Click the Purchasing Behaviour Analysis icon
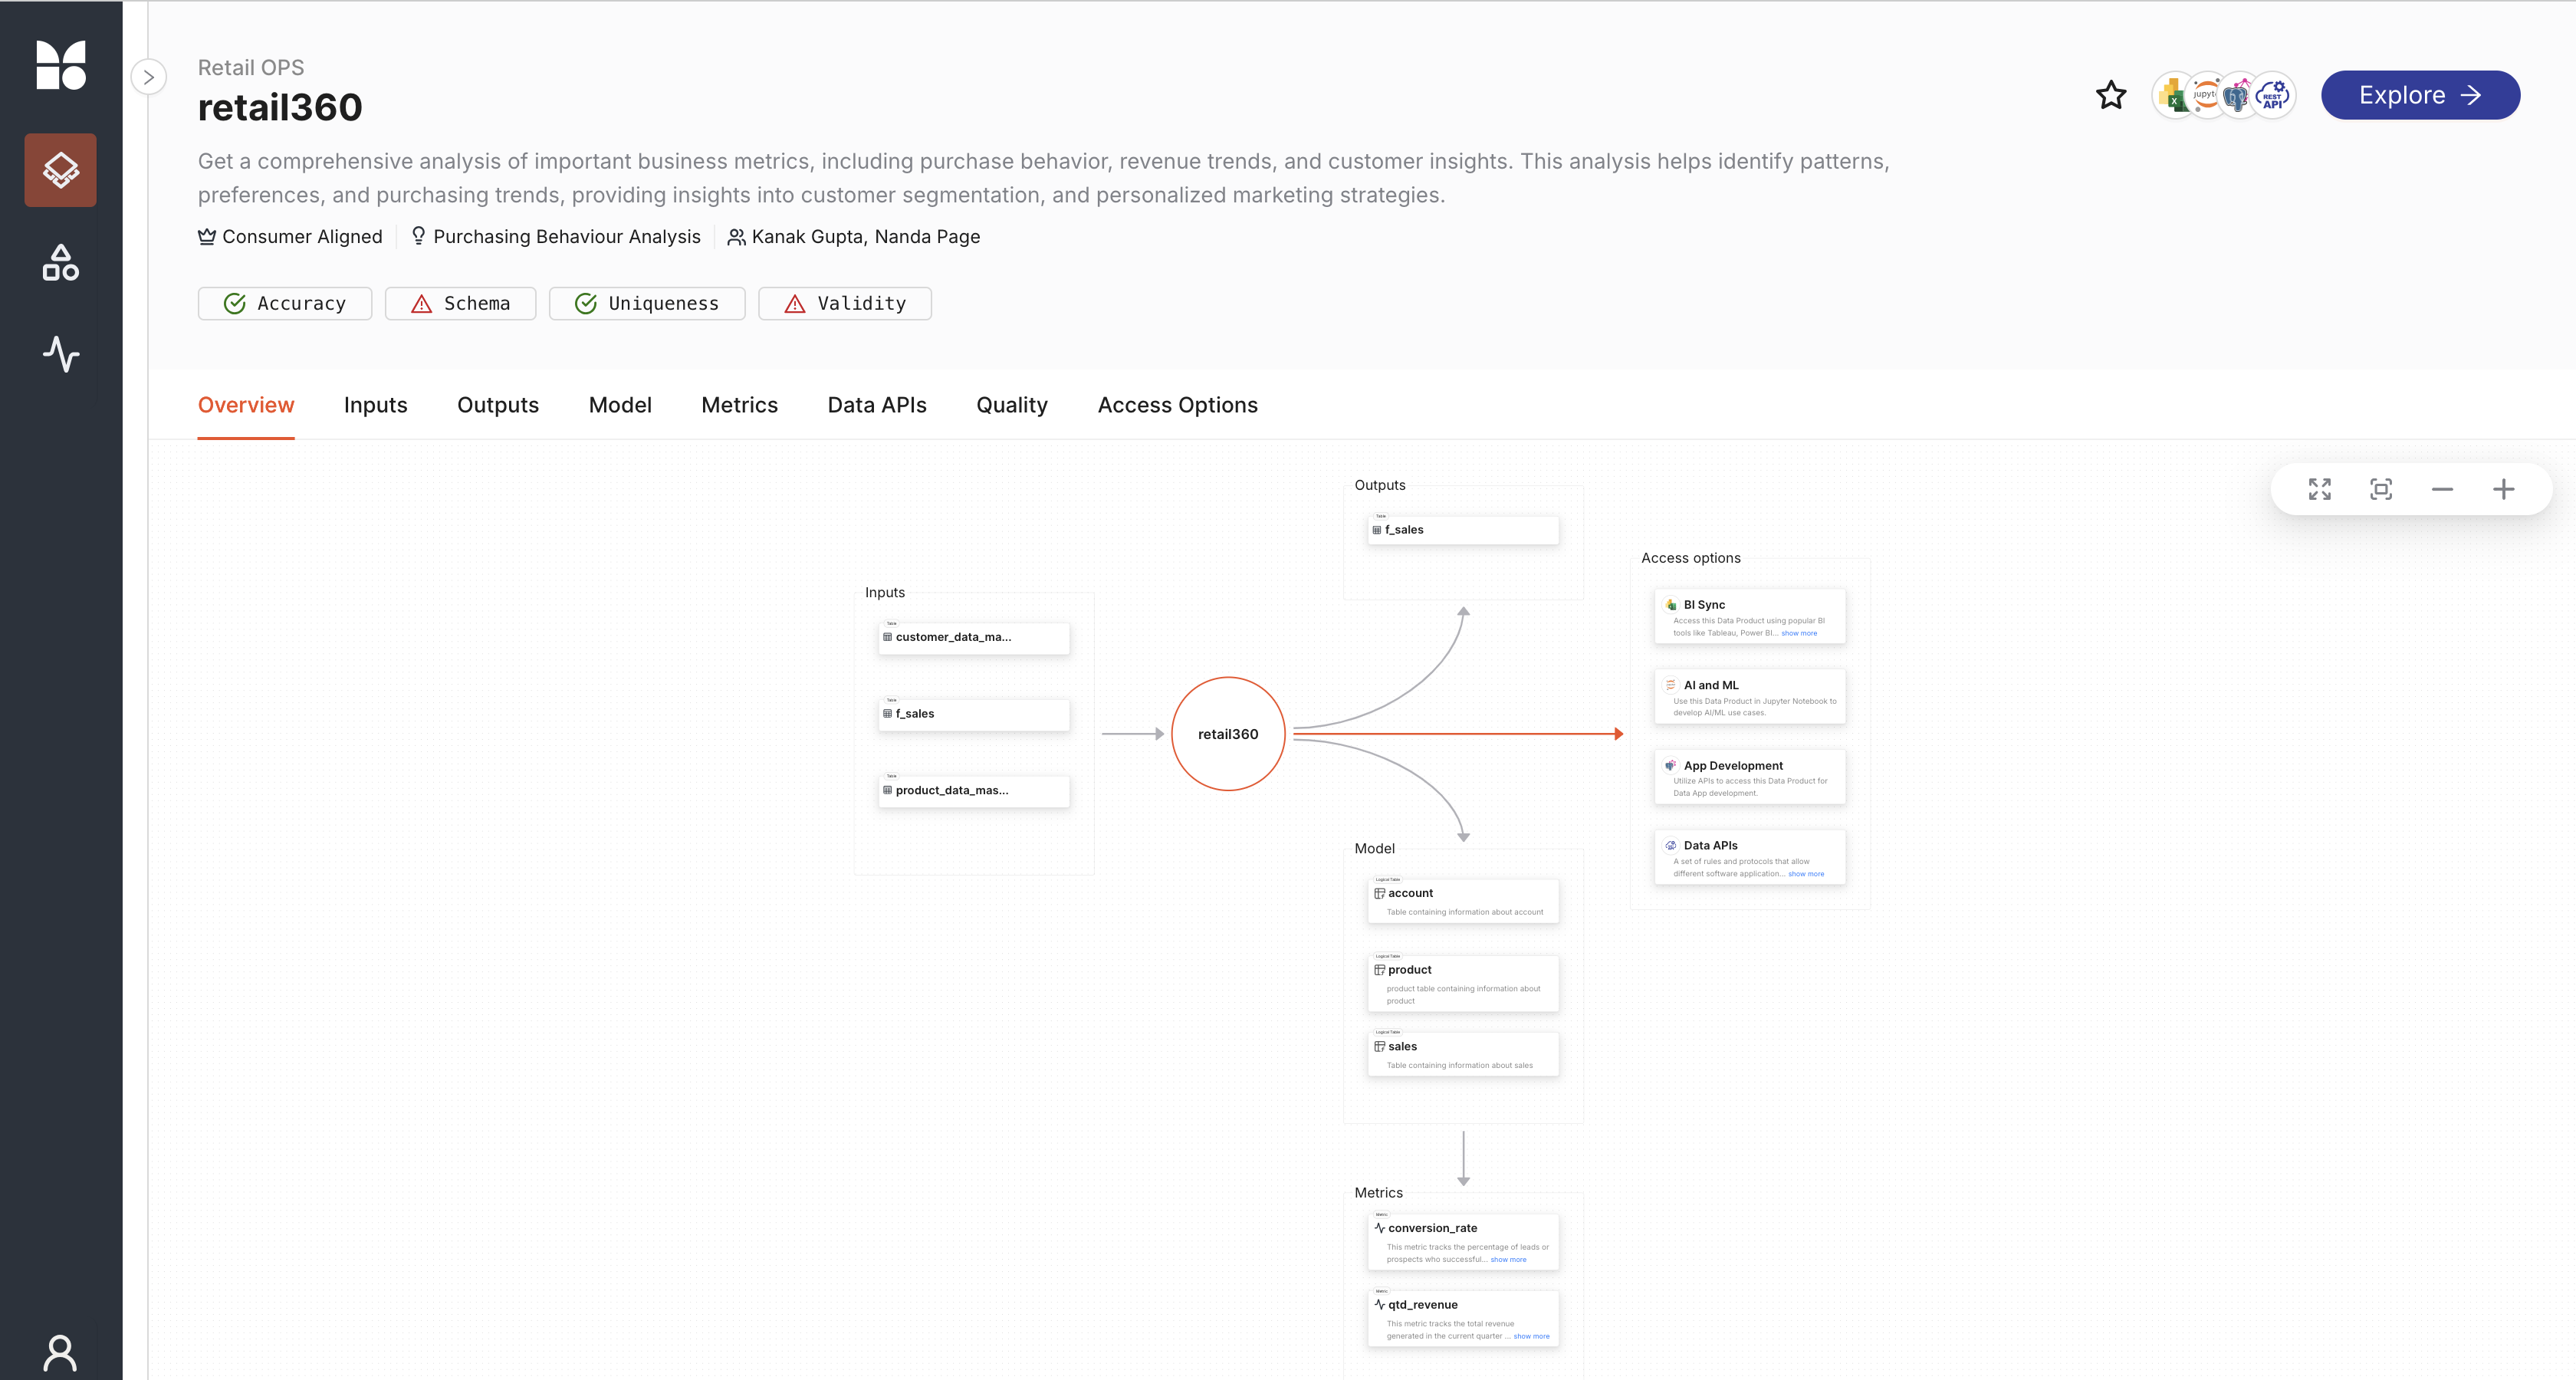Viewport: 2576px width, 1380px height. pyautogui.click(x=417, y=237)
